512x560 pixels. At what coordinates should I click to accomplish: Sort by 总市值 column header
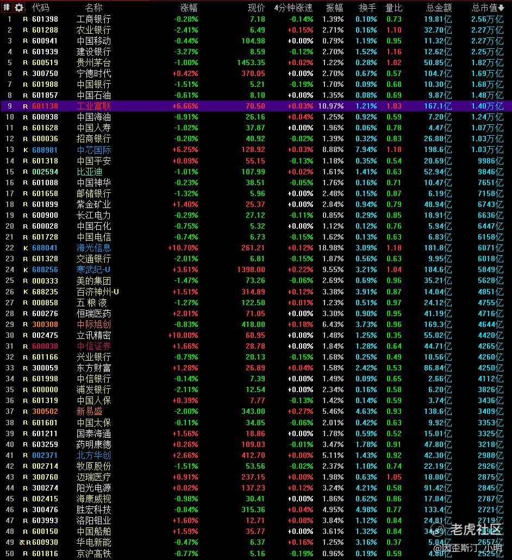click(x=488, y=8)
